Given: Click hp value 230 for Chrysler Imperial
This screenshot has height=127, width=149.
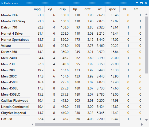Looking at the screenshot, I should (x=77, y=113).
